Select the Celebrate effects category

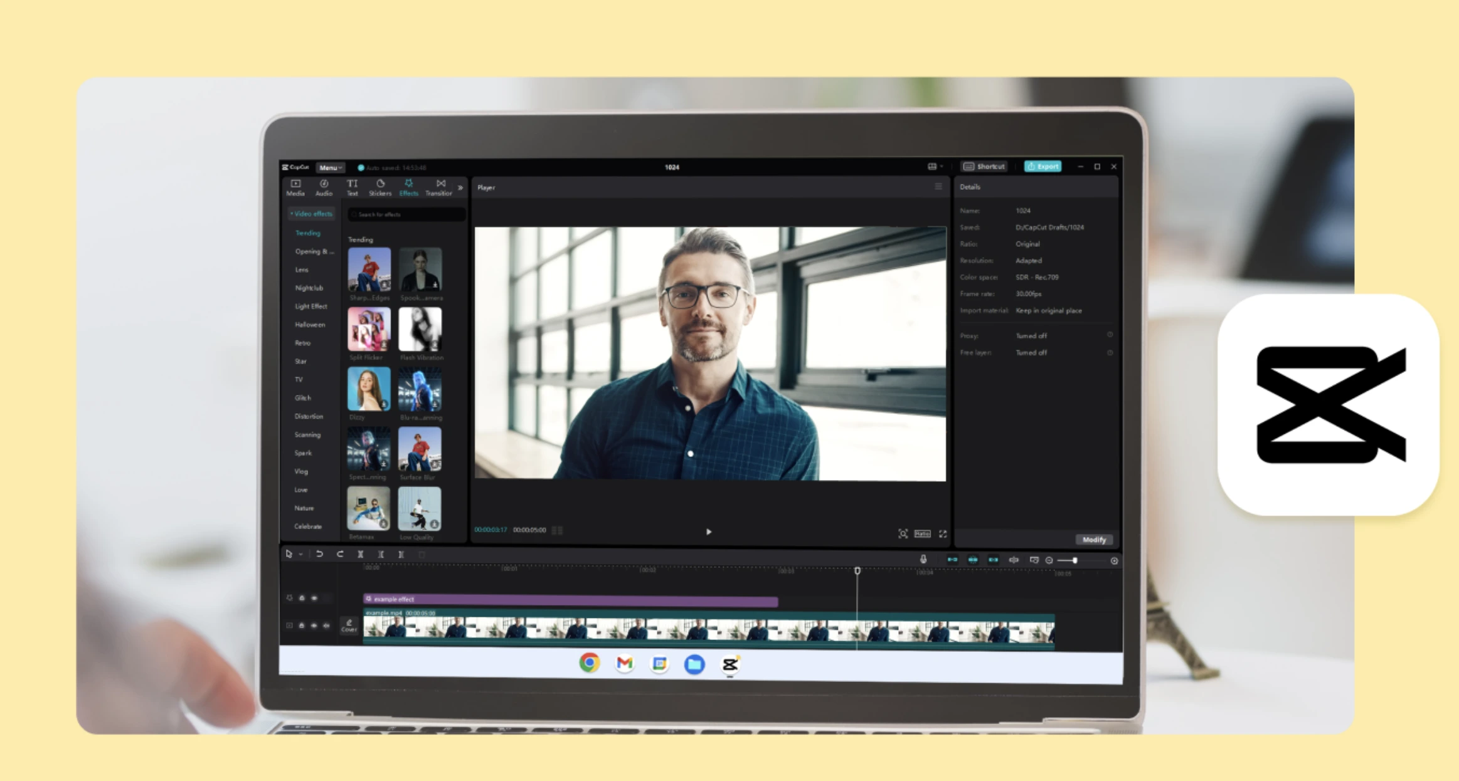(x=308, y=527)
